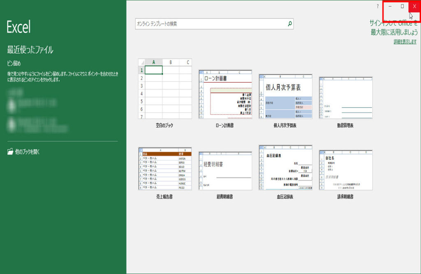Click the folder icon beside 他のブックを開く
Screen dimensions: 421x274
tap(10, 152)
